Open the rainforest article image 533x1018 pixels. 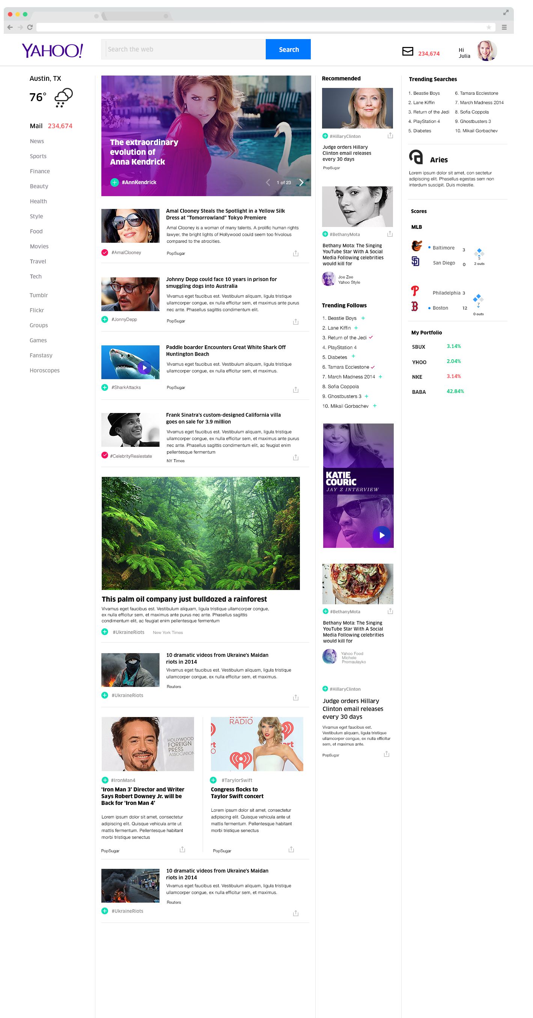(200, 534)
